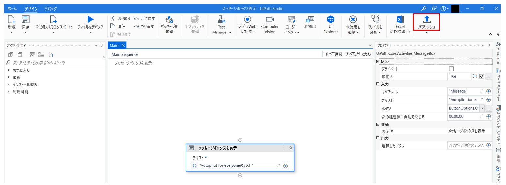Click the Publish (パブリッシュ) icon

pos(426,20)
